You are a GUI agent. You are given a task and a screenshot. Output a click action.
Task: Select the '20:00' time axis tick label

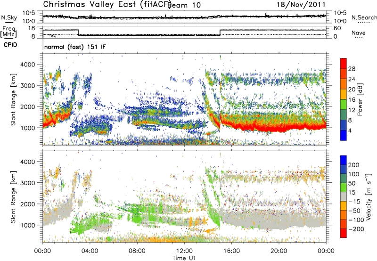[x=279, y=251]
